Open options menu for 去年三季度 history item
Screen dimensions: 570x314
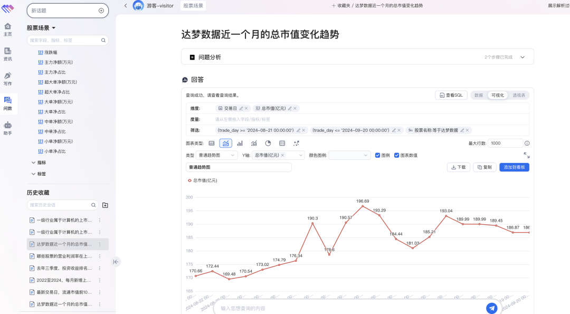[x=100, y=268]
